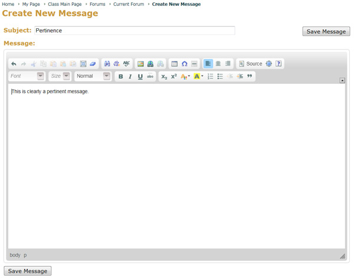Return to Current Forum breadcrumb
Viewport: 354px width, 278px height.
pyautogui.click(x=129, y=4)
